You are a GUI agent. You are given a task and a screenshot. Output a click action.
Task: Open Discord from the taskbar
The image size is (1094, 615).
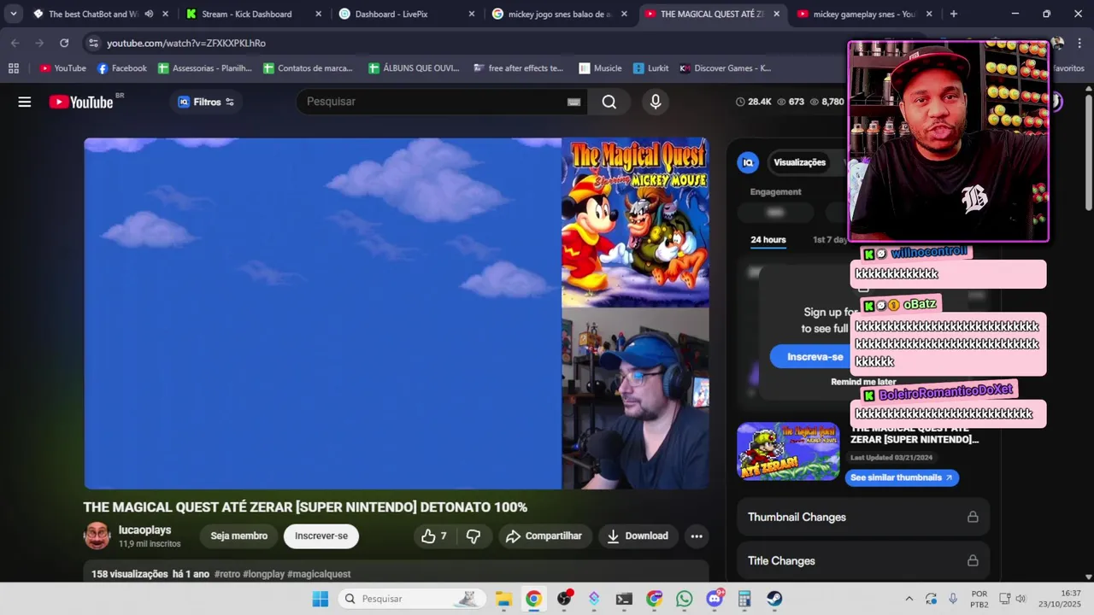point(715,599)
